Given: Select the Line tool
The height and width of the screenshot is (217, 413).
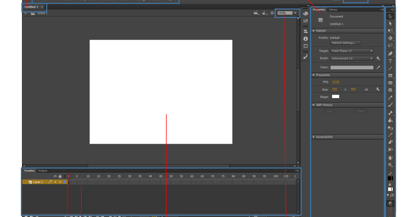Looking at the screenshot, I should [390, 68].
